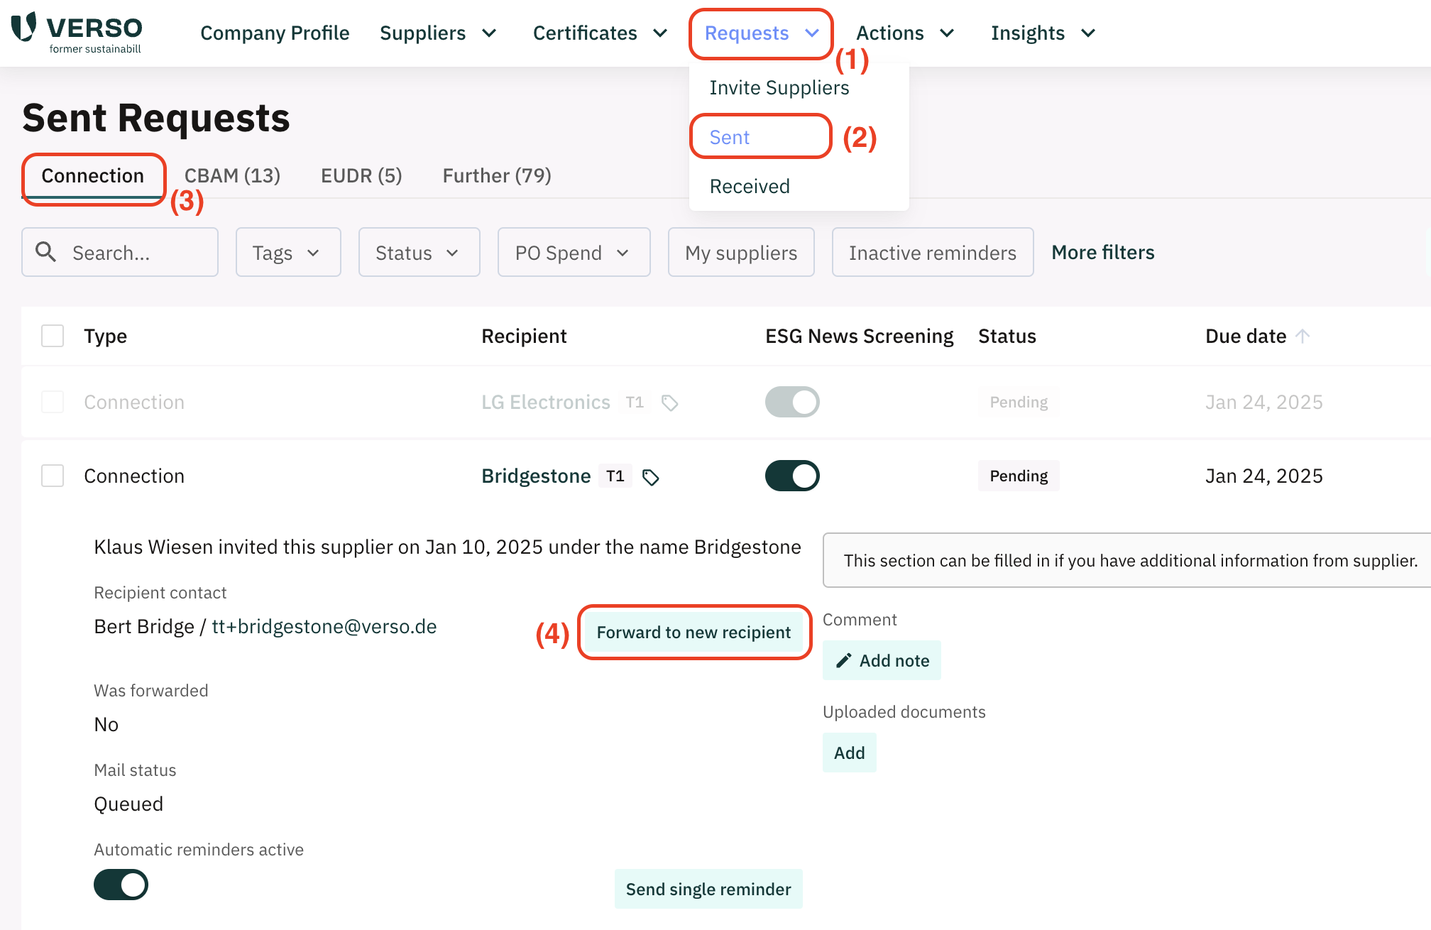The height and width of the screenshot is (930, 1431).
Task: Select Sent from Requests menu
Action: coord(730,137)
